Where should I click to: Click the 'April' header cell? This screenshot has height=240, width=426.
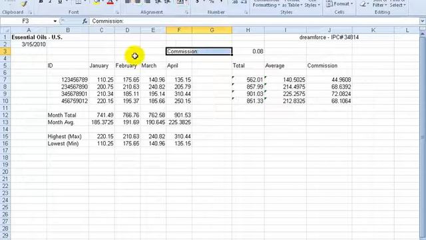(179, 65)
